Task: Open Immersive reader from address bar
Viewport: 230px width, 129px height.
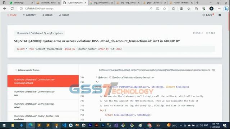Action: [x=158, y=9]
